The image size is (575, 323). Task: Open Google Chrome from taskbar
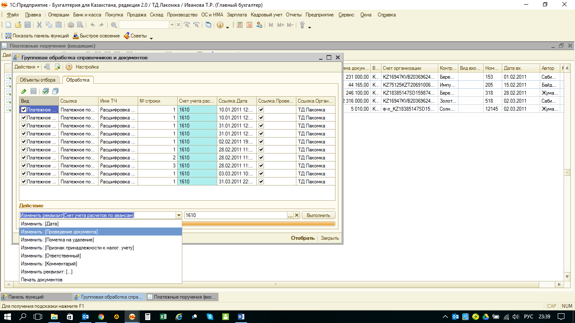point(101,316)
